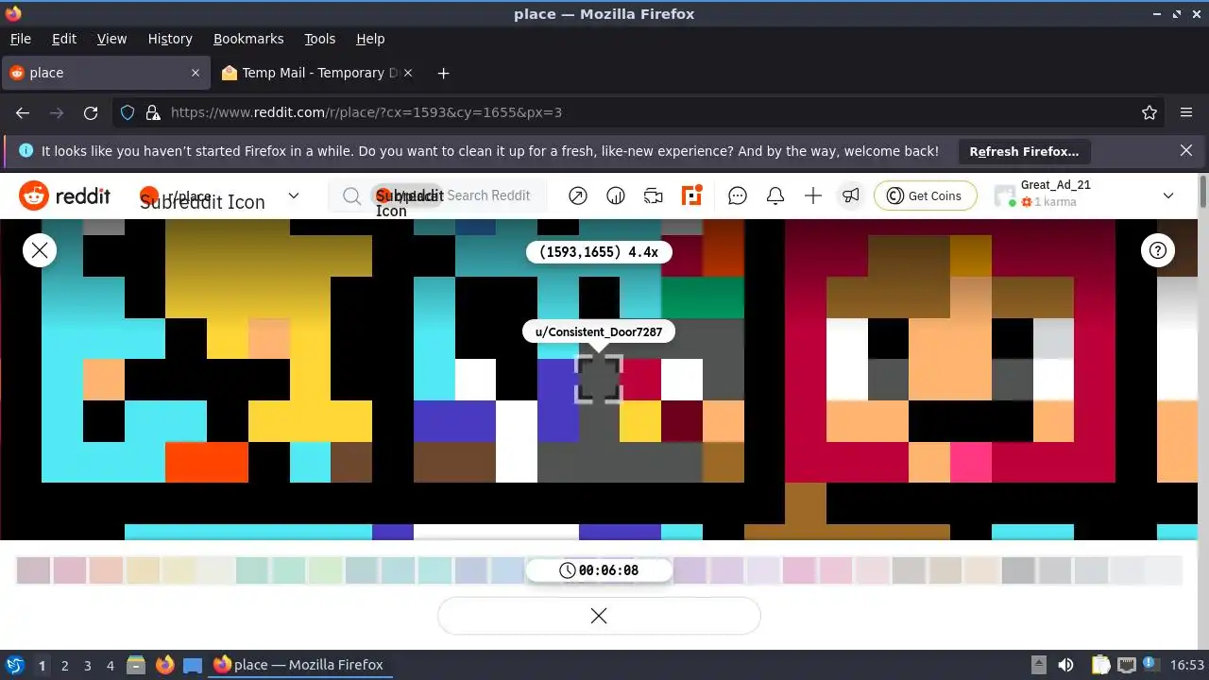Pick the white swatch at palette end

click(x=1165, y=570)
